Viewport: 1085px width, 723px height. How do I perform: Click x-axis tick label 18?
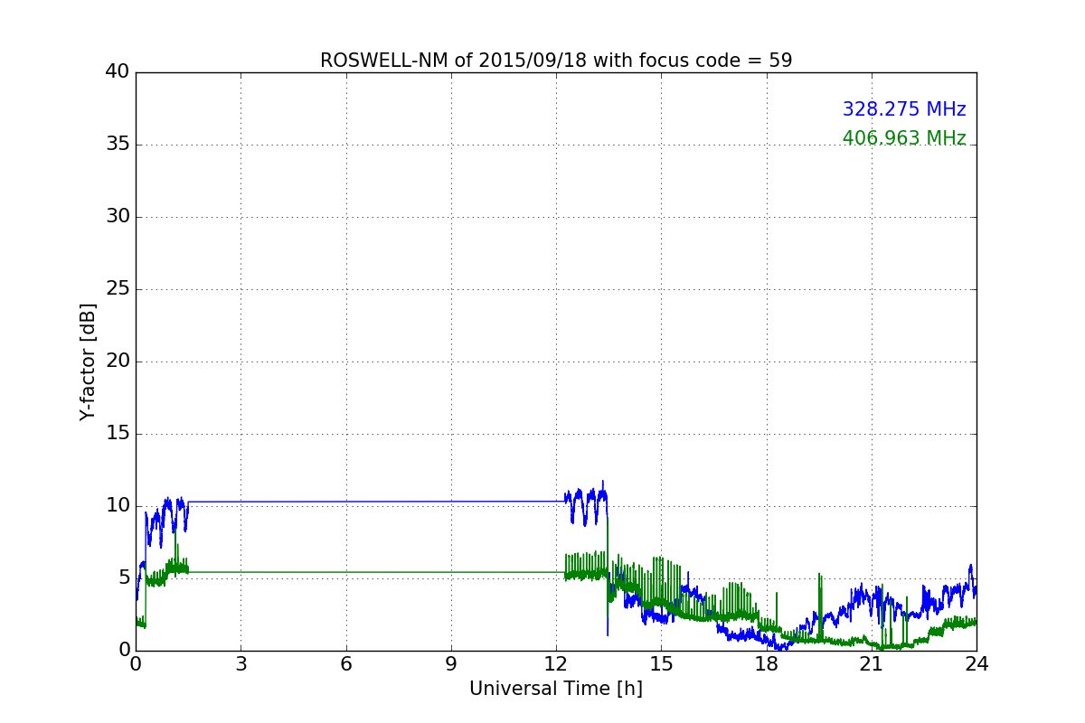[766, 664]
